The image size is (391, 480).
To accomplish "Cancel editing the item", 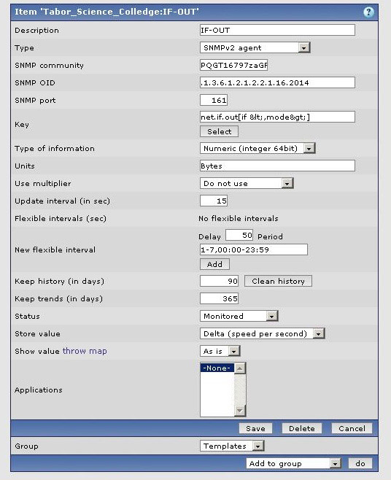I will (x=352, y=428).
